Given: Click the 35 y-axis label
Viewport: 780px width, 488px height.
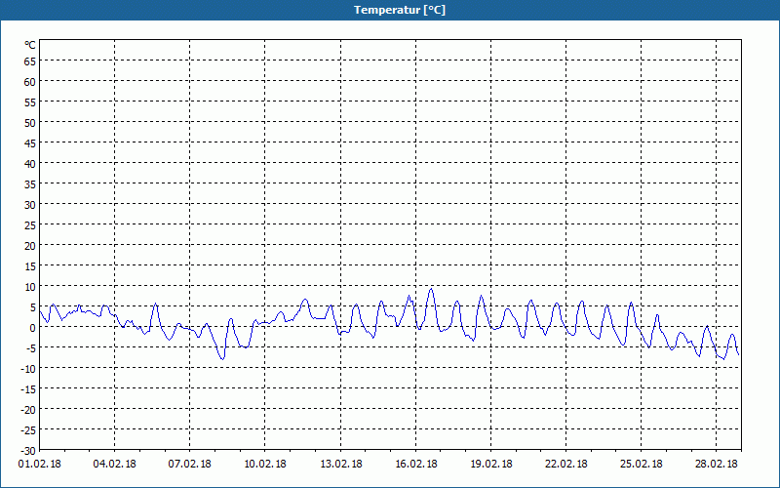Looking at the screenshot, I should tap(30, 184).
